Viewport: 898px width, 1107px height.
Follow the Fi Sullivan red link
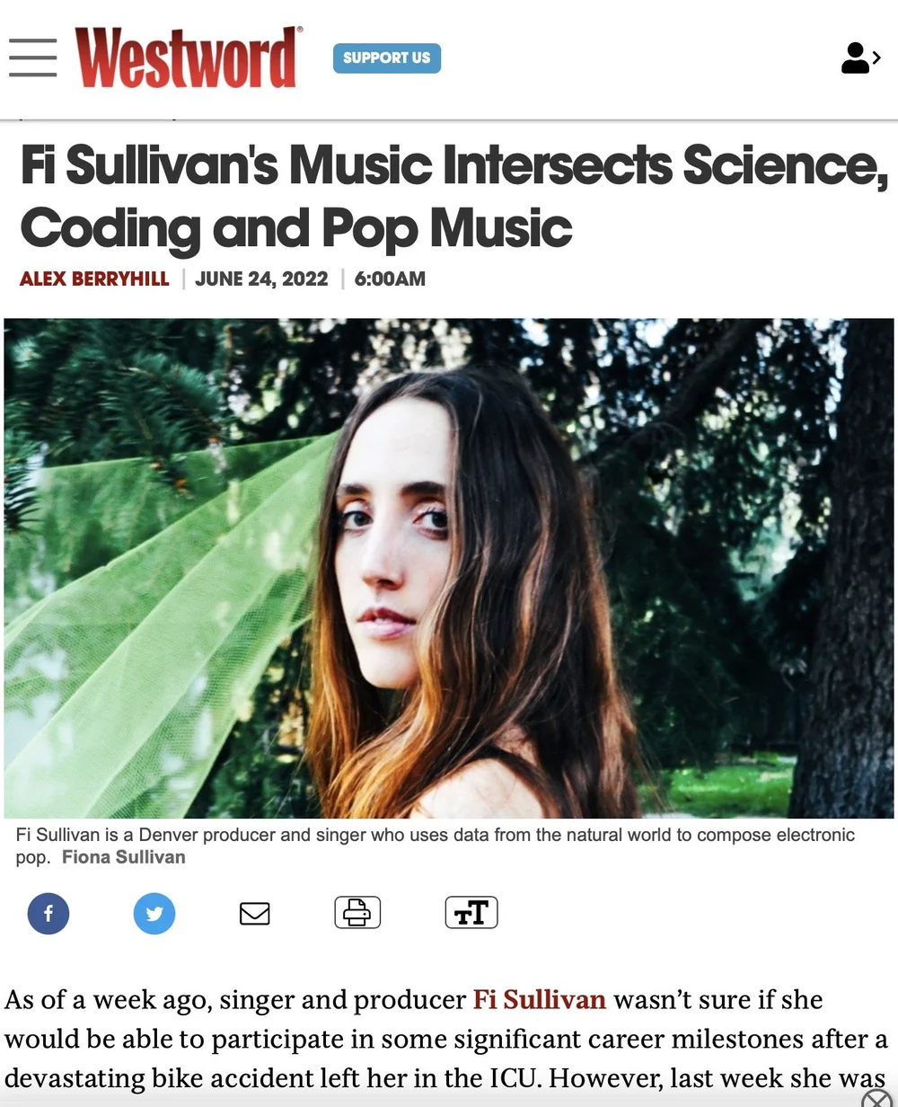(540, 999)
